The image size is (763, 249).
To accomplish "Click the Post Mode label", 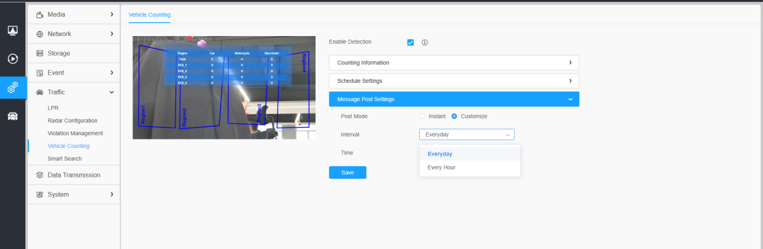I will tap(354, 116).
